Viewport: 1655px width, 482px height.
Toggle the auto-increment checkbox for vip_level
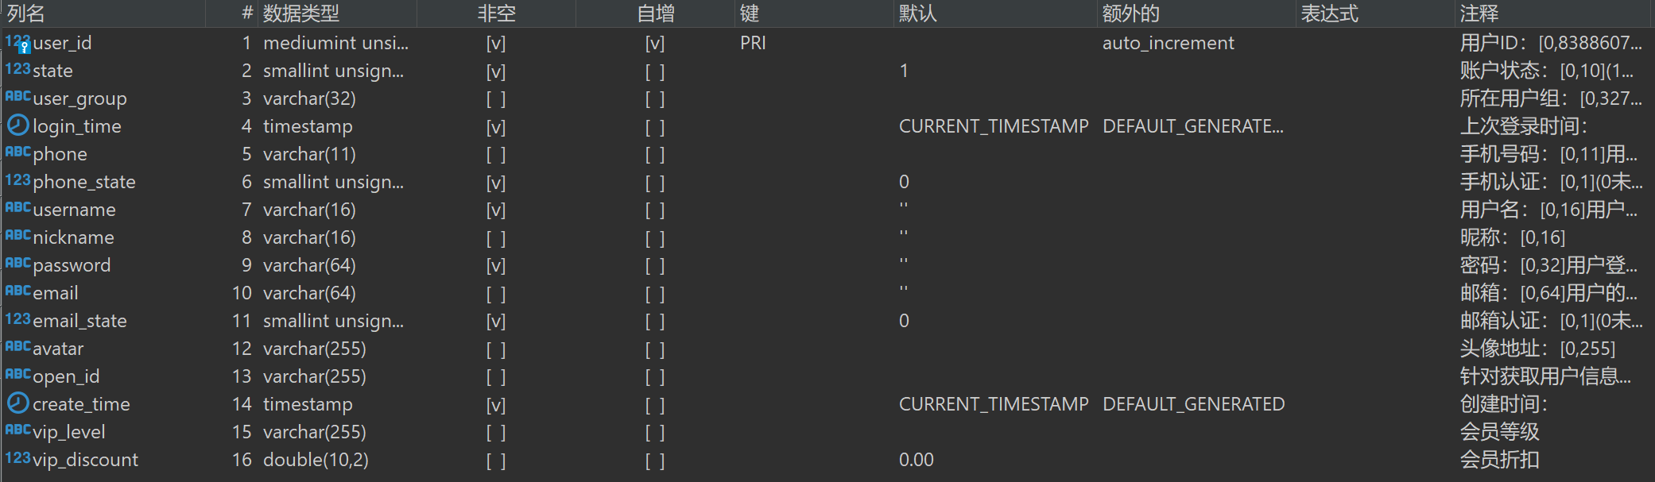tap(655, 433)
